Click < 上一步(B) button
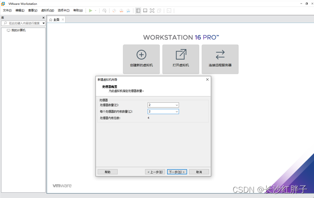Screen dimensions: 314x198 point(155,172)
